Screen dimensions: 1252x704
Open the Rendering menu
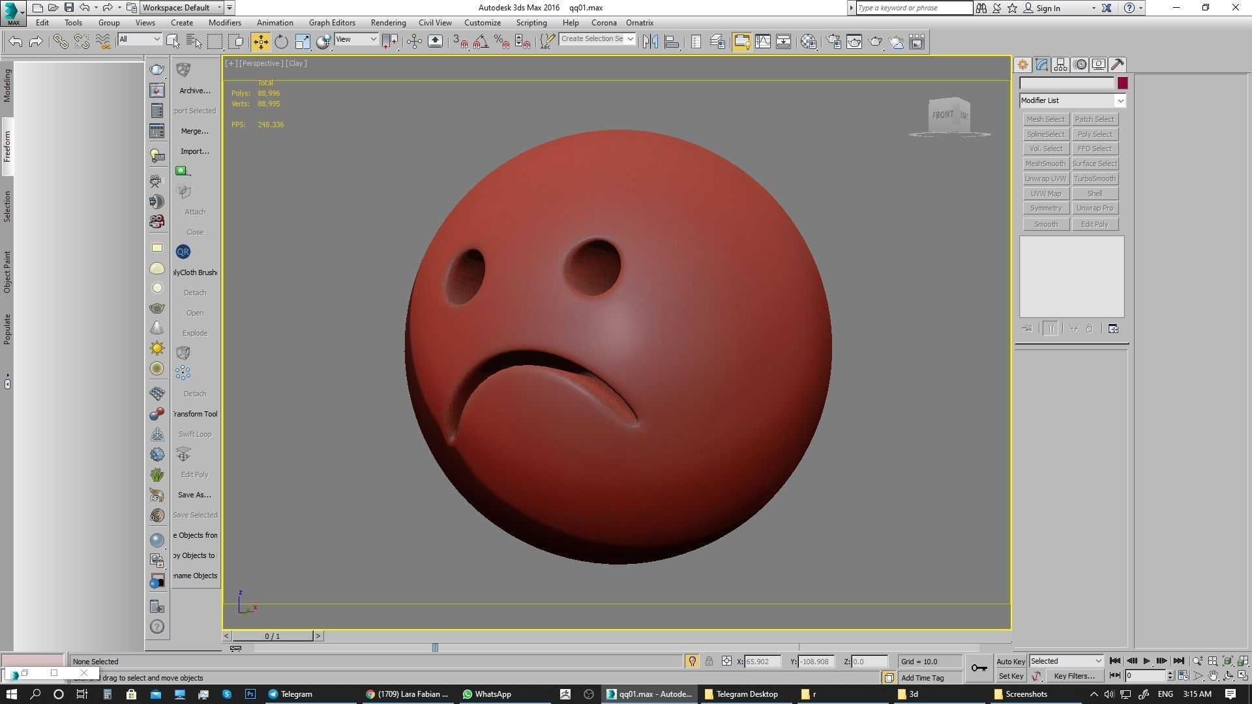(x=388, y=23)
